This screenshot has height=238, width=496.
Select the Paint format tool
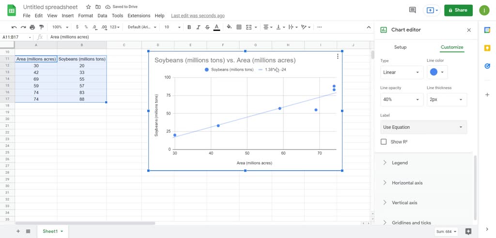[41, 27]
